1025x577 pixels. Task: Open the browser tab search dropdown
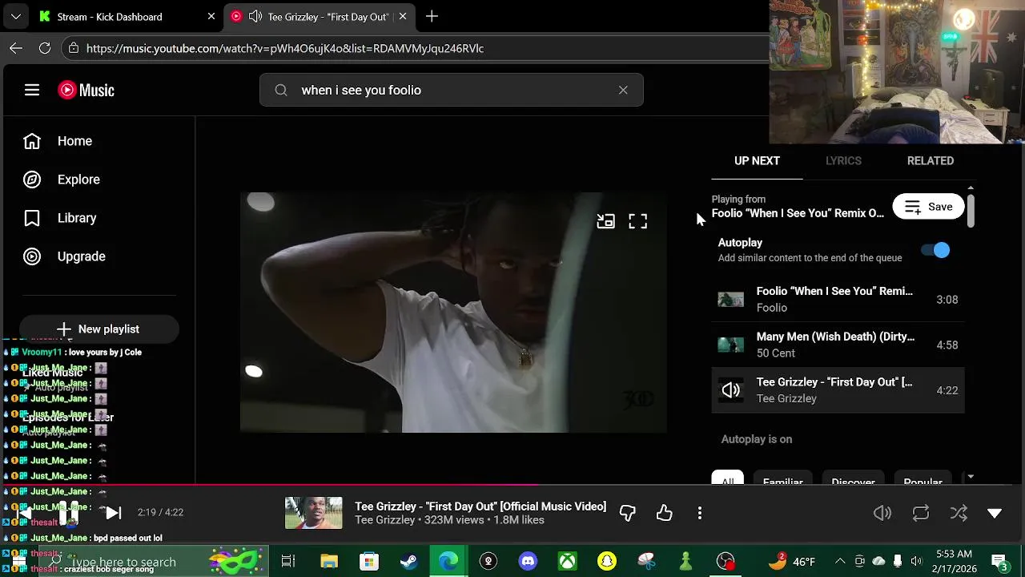[16, 16]
